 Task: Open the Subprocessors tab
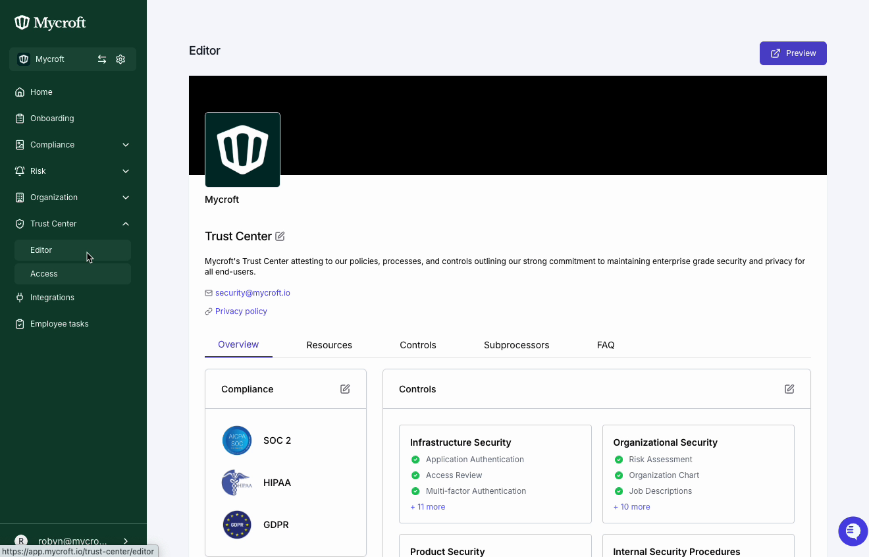[516, 345]
